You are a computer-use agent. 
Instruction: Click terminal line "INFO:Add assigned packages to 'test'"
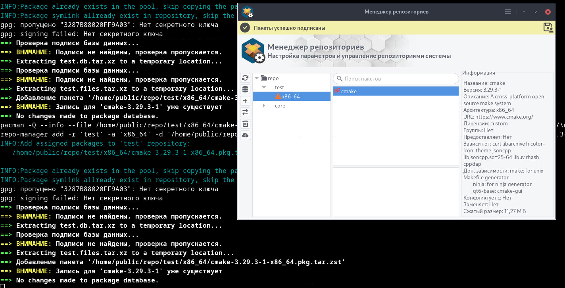[95, 144]
